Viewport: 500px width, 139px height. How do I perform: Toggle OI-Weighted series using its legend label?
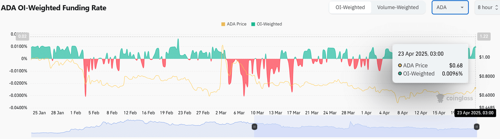pyautogui.click(x=269, y=24)
